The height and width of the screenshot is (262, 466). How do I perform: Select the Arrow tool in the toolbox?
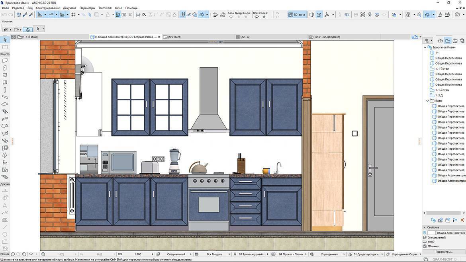pyautogui.click(x=5, y=40)
